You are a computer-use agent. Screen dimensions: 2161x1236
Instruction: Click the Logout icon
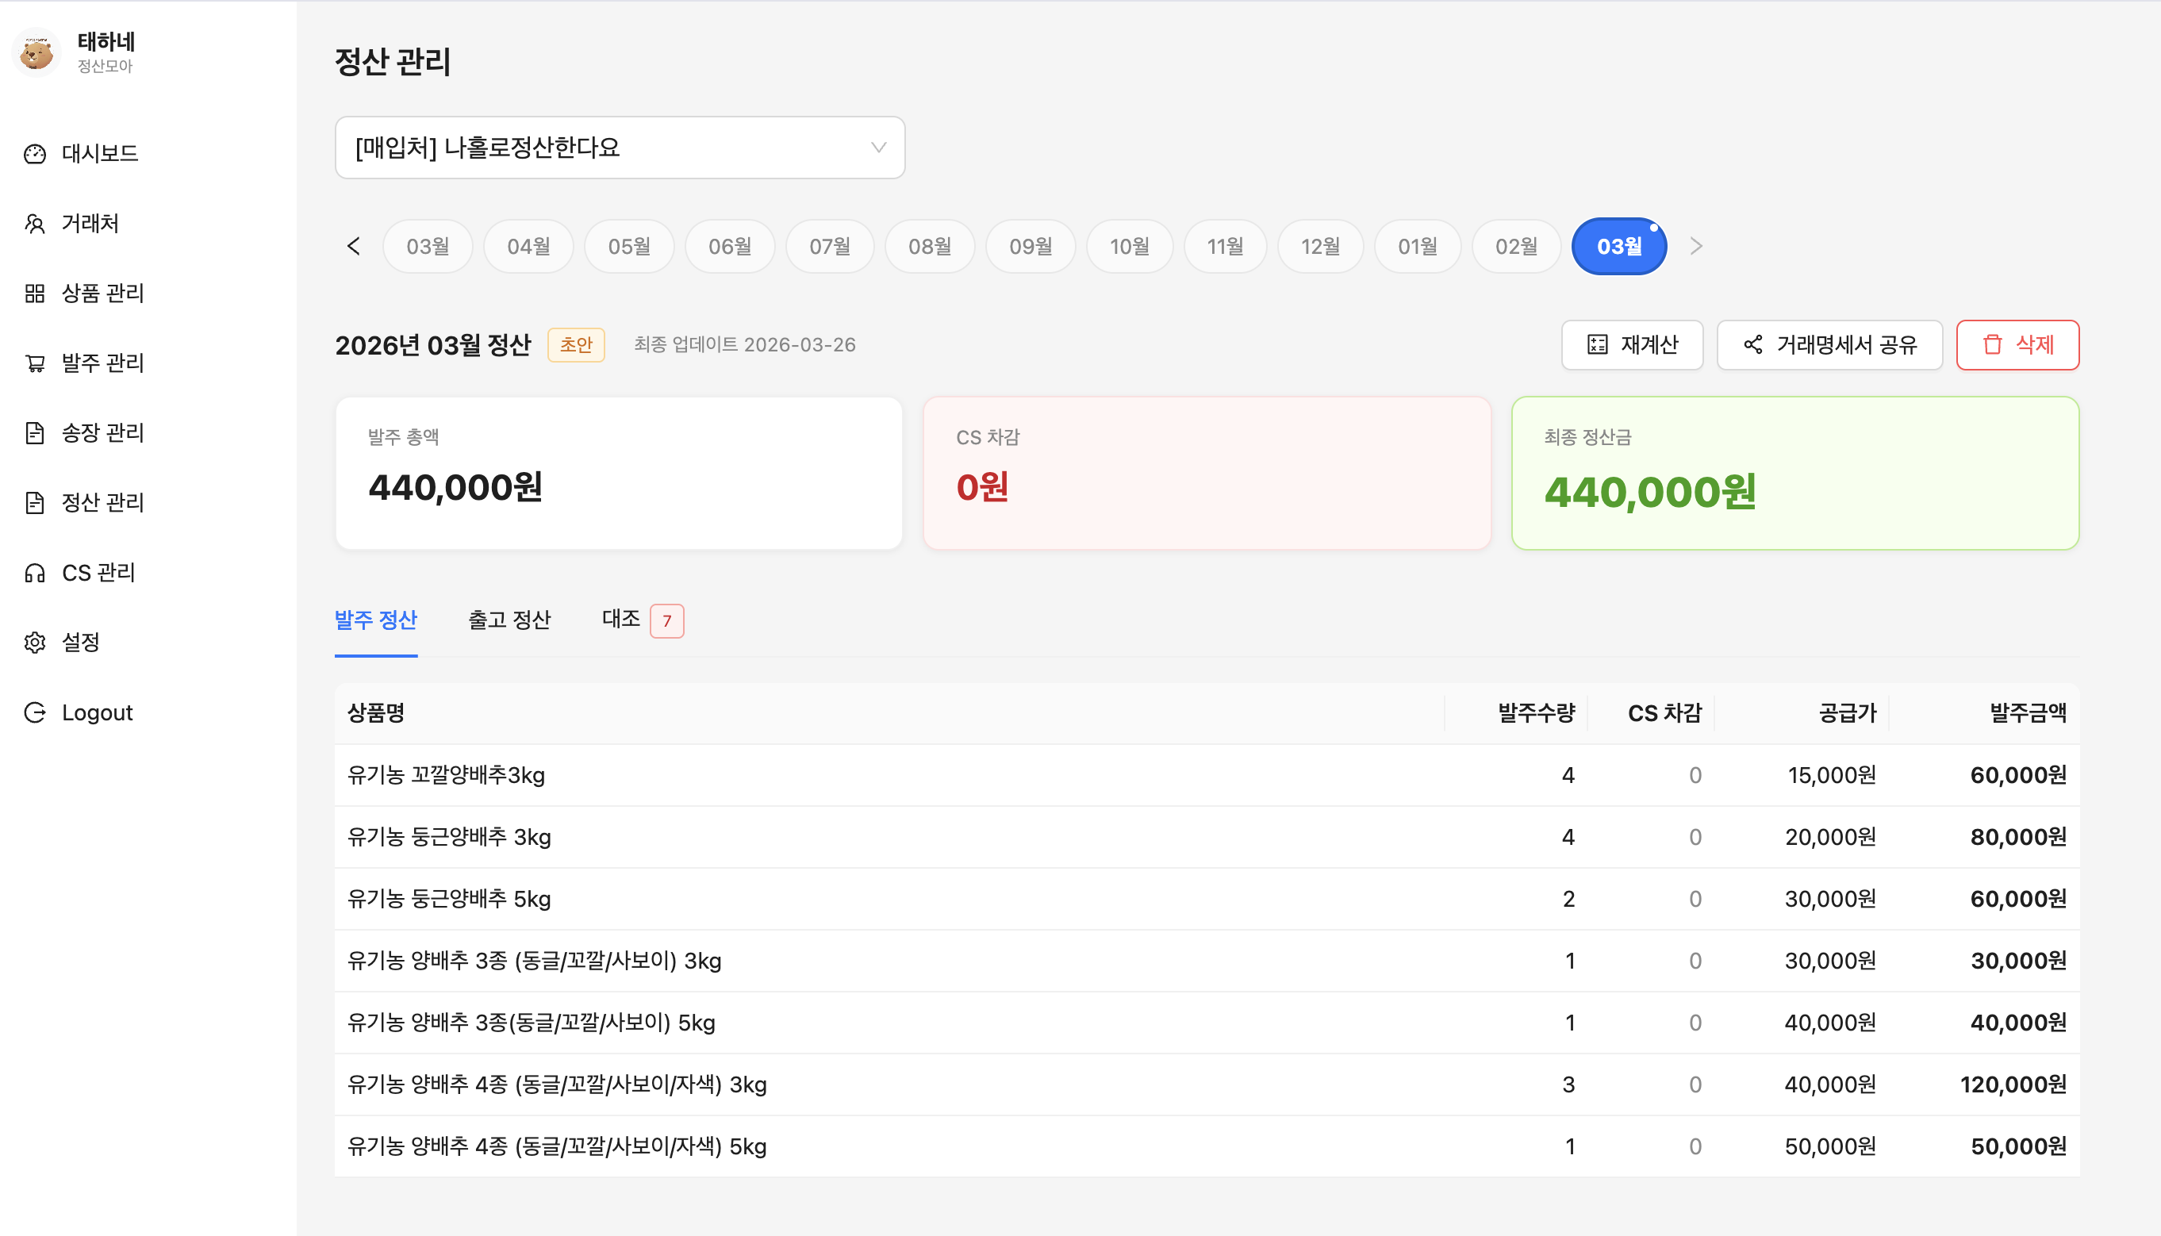click(x=35, y=712)
